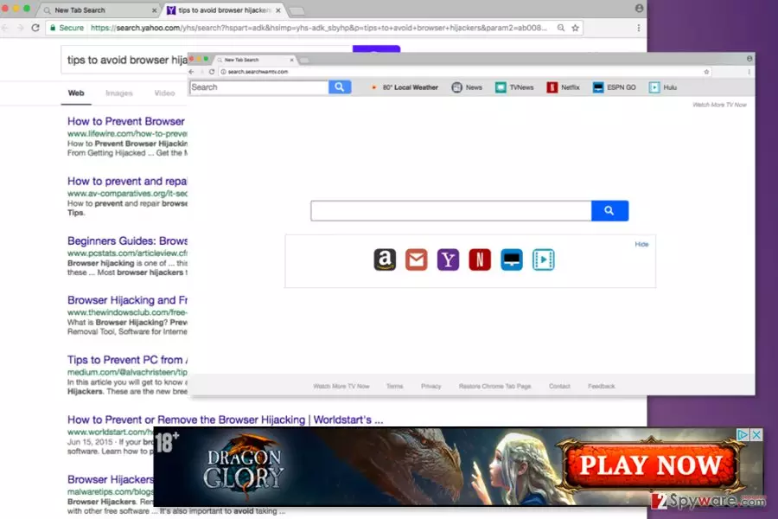The height and width of the screenshot is (519, 778).
Task: Open the Yahoo shortcut tile
Action: pyautogui.click(x=448, y=259)
